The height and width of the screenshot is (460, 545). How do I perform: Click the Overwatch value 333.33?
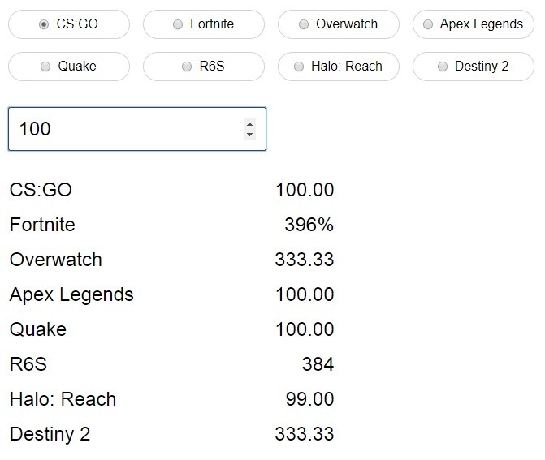[305, 260]
